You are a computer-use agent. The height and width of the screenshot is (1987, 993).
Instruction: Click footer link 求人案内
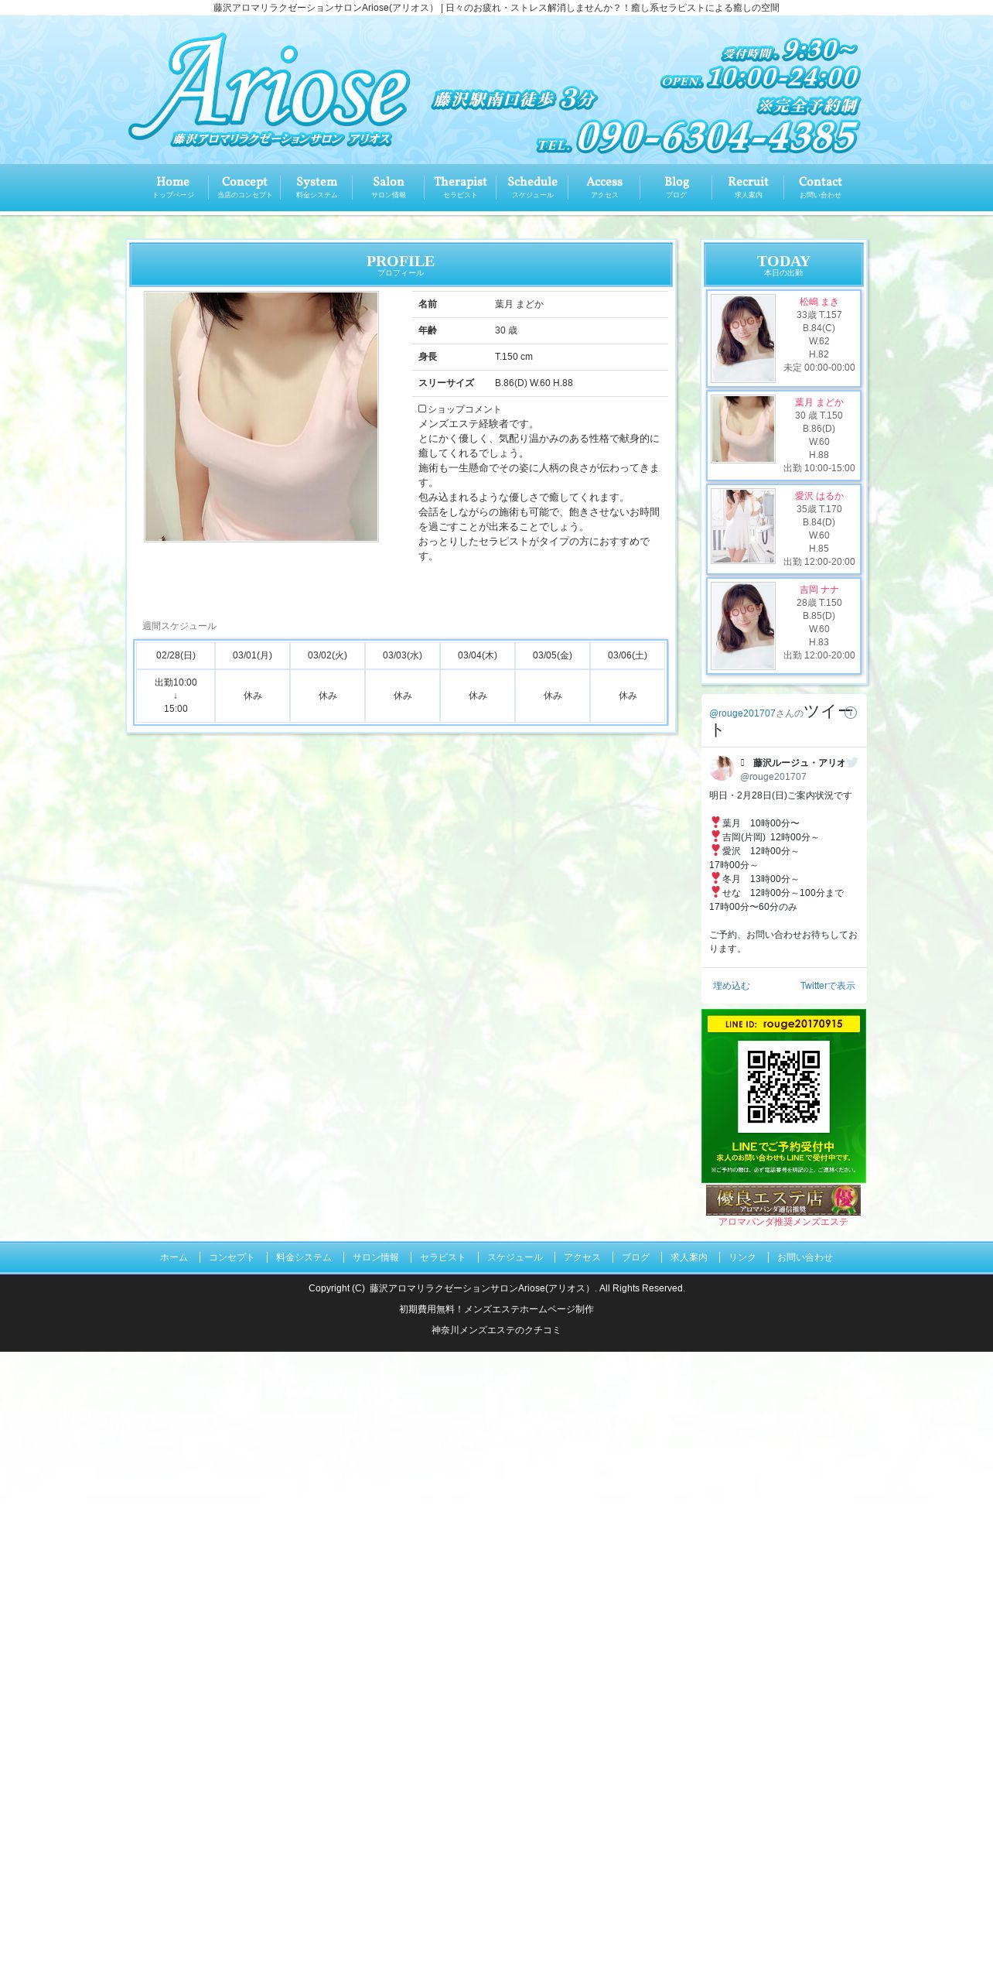[689, 1257]
